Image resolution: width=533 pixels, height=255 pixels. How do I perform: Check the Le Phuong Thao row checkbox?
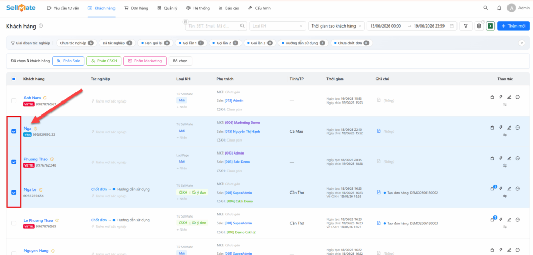(14, 223)
